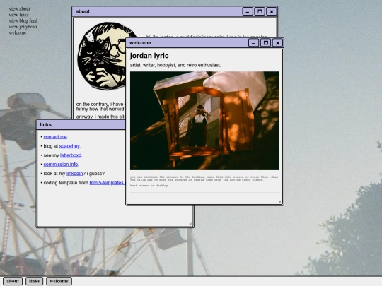Screen dimensions: 382x286
Task: Select 'welcome' in the sidebar list
Action: point(18,32)
